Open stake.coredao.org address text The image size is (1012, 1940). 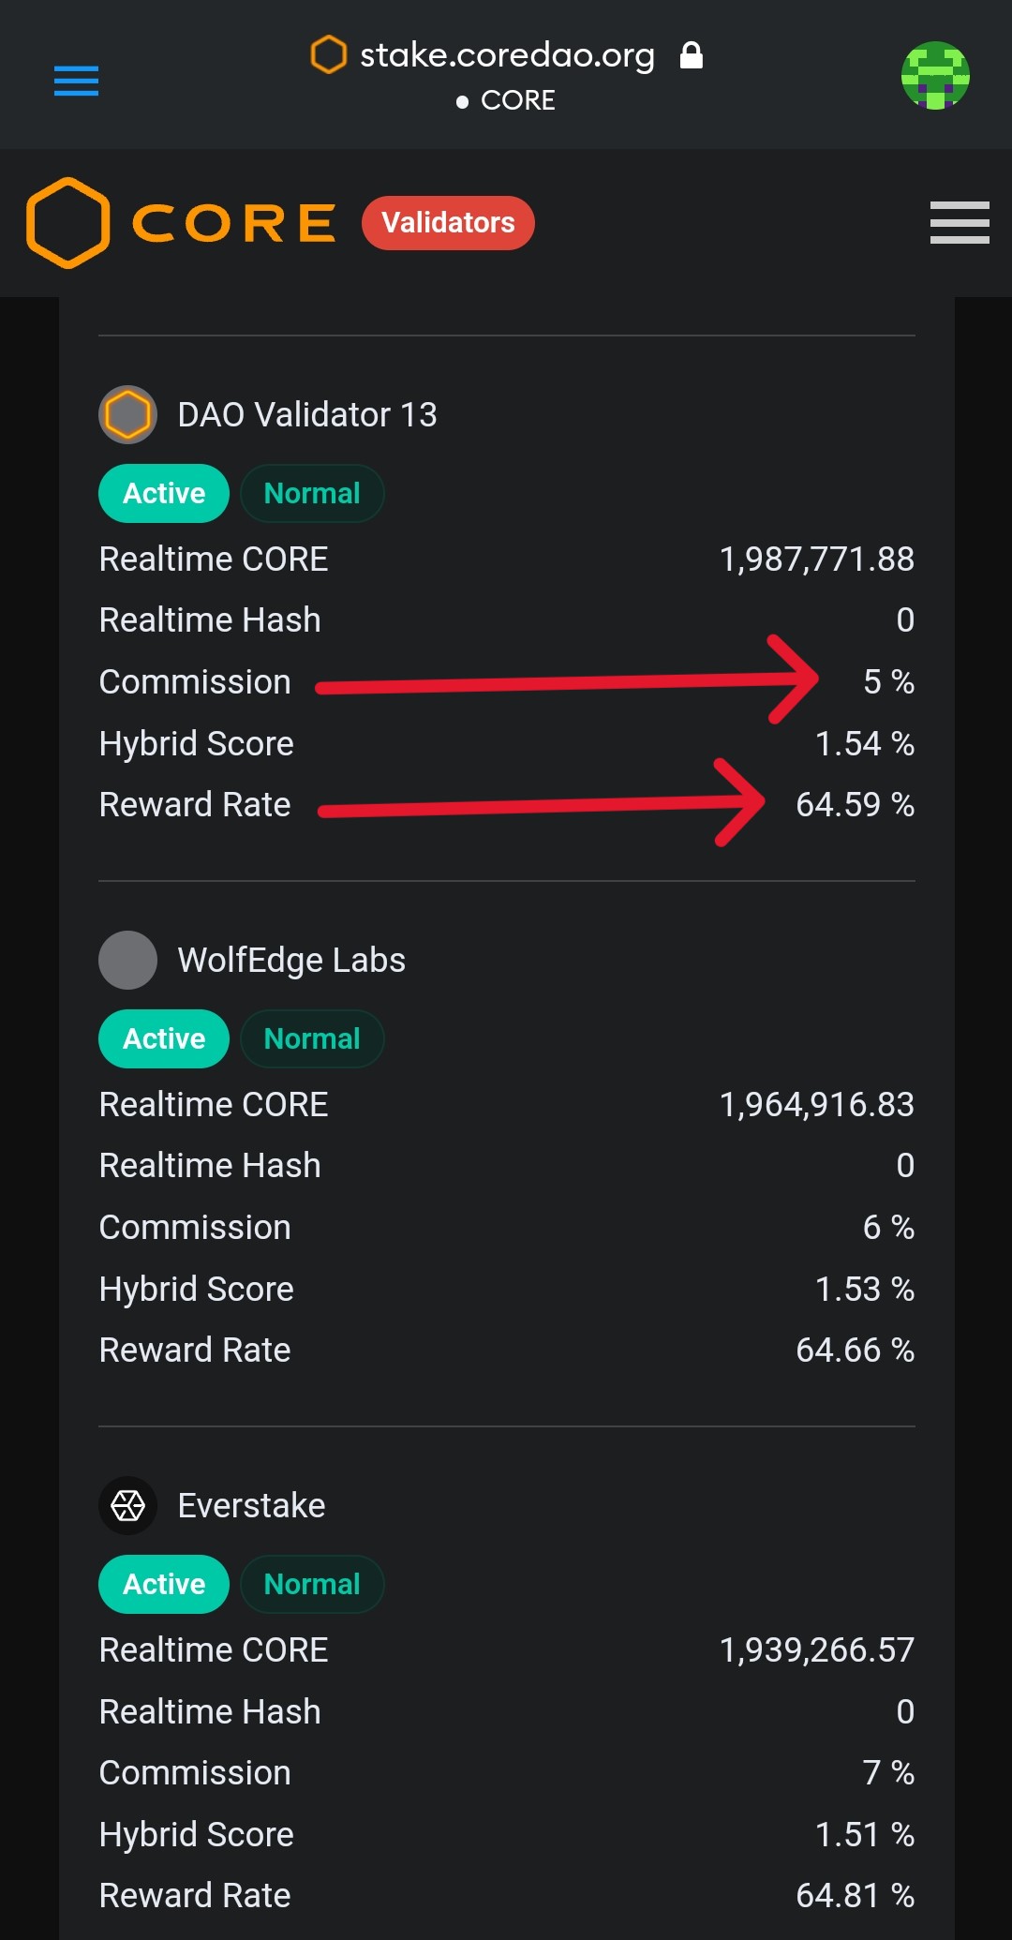click(507, 55)
